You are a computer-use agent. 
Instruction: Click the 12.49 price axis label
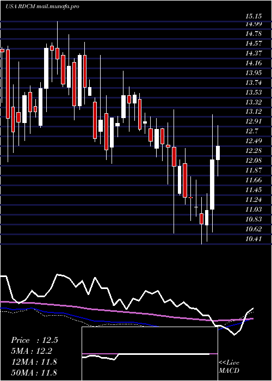(254, 140)
